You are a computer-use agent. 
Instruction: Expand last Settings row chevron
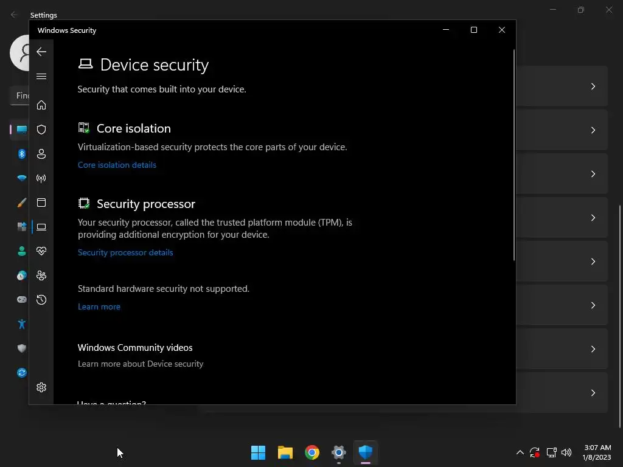[593, 393]
